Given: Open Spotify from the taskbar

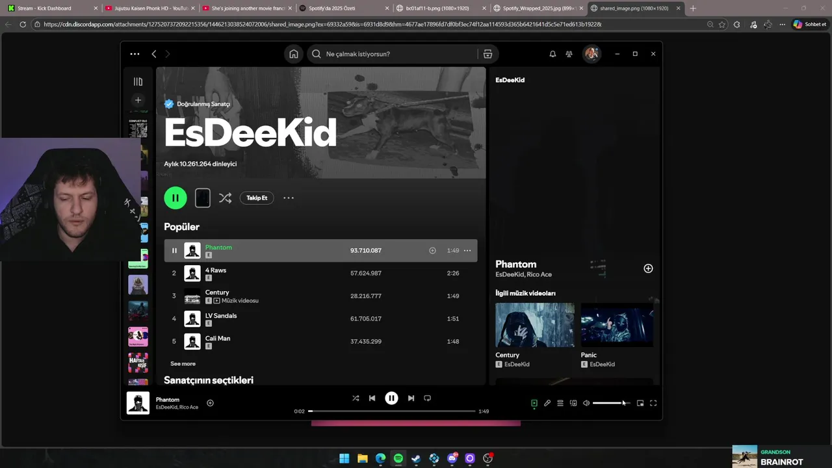Looking at the screenshot, I should tap(398, 458).
